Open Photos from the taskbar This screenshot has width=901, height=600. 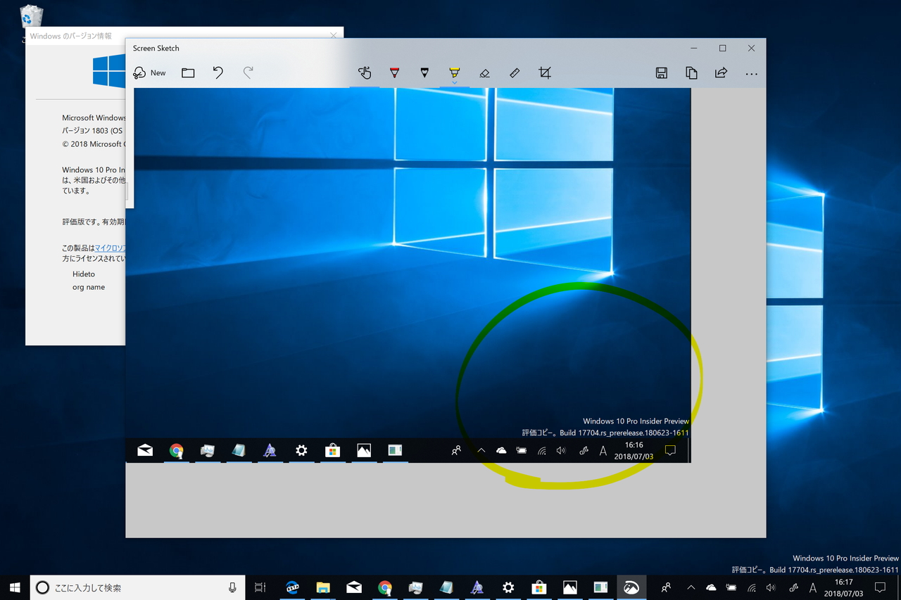(570, 587)
